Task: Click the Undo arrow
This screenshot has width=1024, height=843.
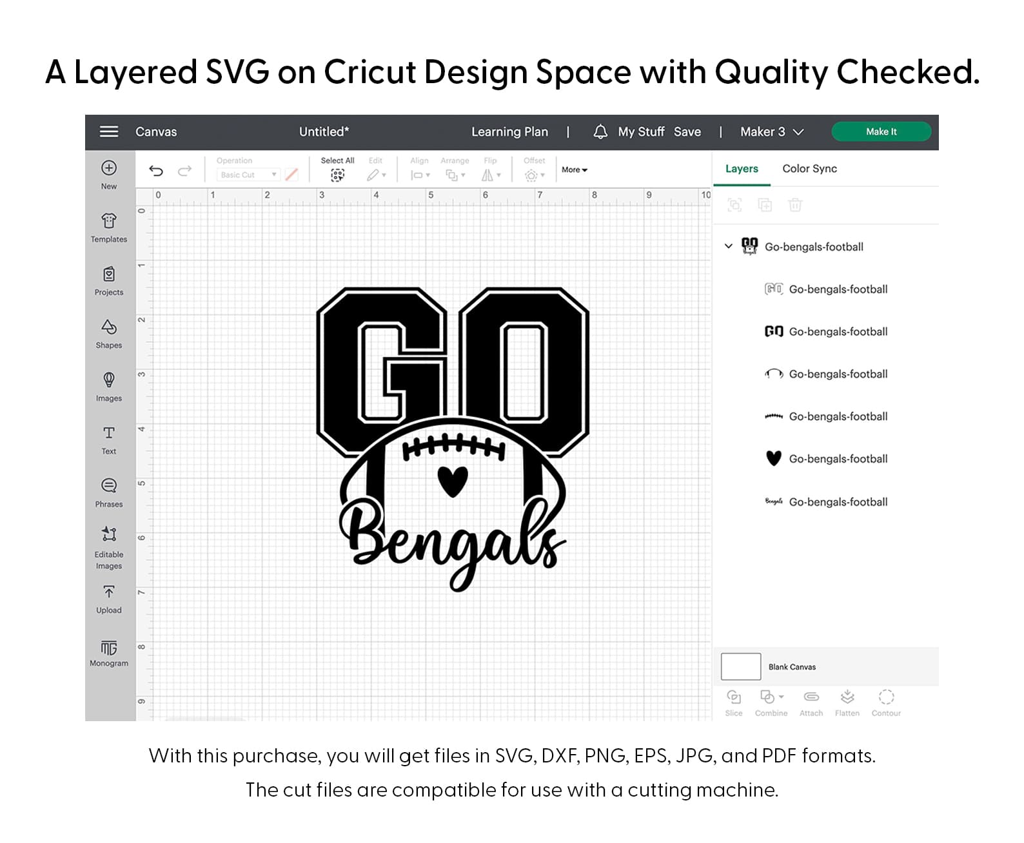Action: [x=156, y=171]
